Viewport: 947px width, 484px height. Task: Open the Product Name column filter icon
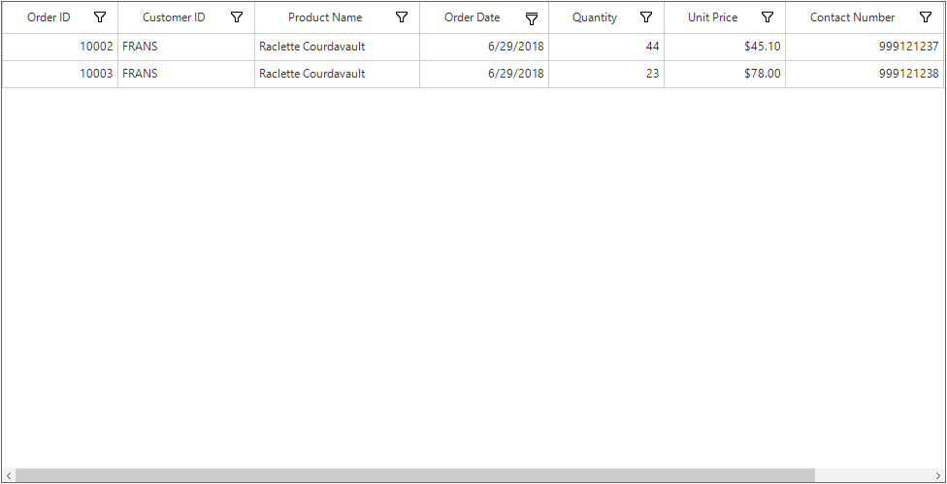(402, 17)
